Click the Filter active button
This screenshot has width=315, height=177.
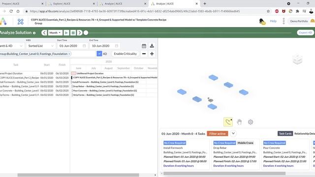(x=218, y=134)
